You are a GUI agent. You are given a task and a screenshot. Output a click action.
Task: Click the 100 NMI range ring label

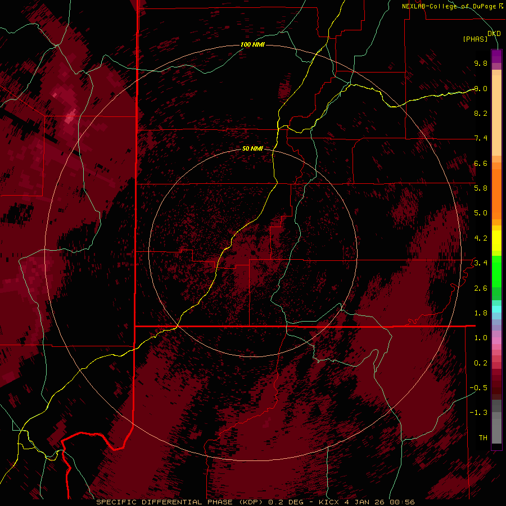click(x=252, y=44)
